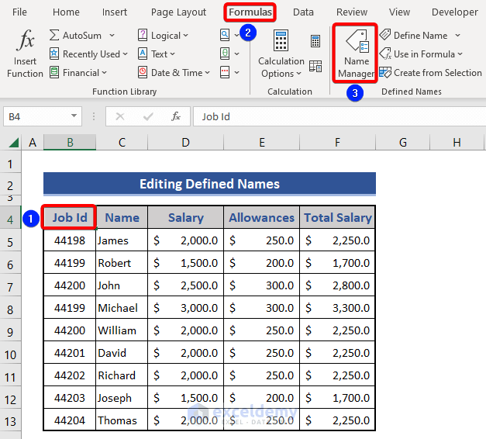Viewport: 486px width, 439px height.
Task: Click the Define Name tag icon
Action: tap(385, 35)
